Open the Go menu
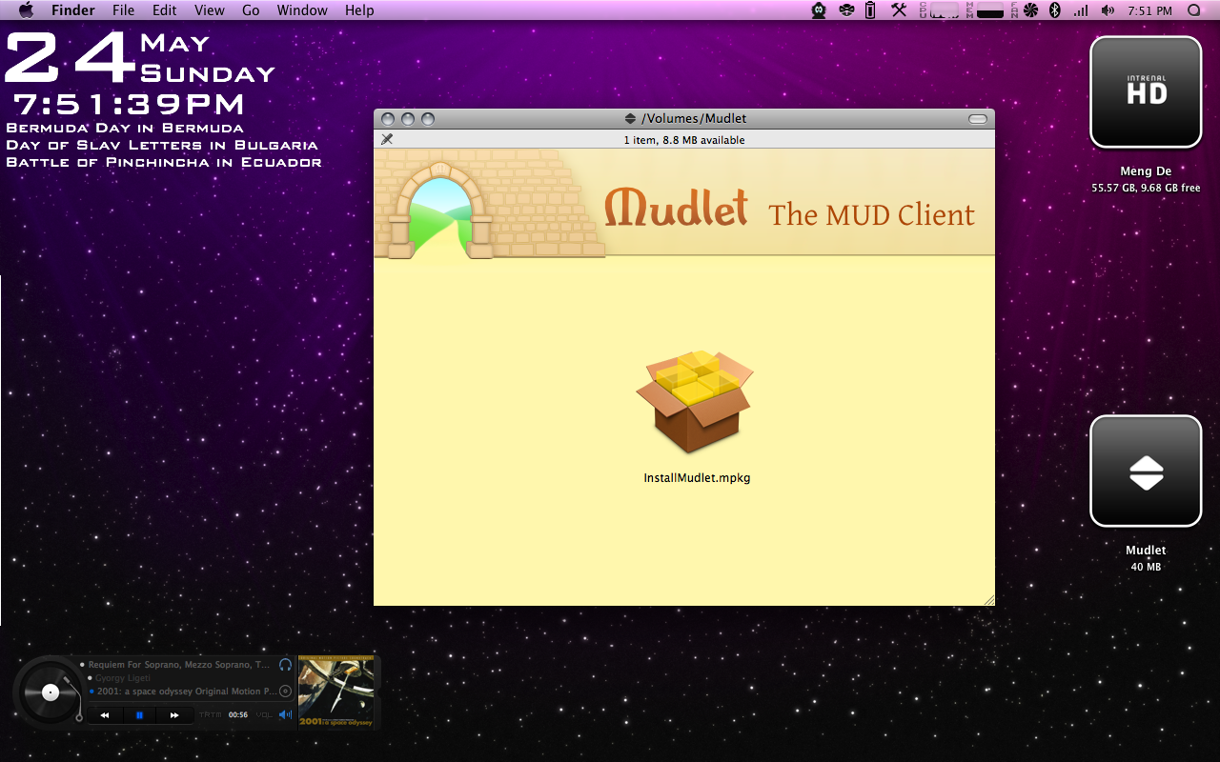Image resolution: width=1220 pixels, height=762 pixels. tap(251, 10)
